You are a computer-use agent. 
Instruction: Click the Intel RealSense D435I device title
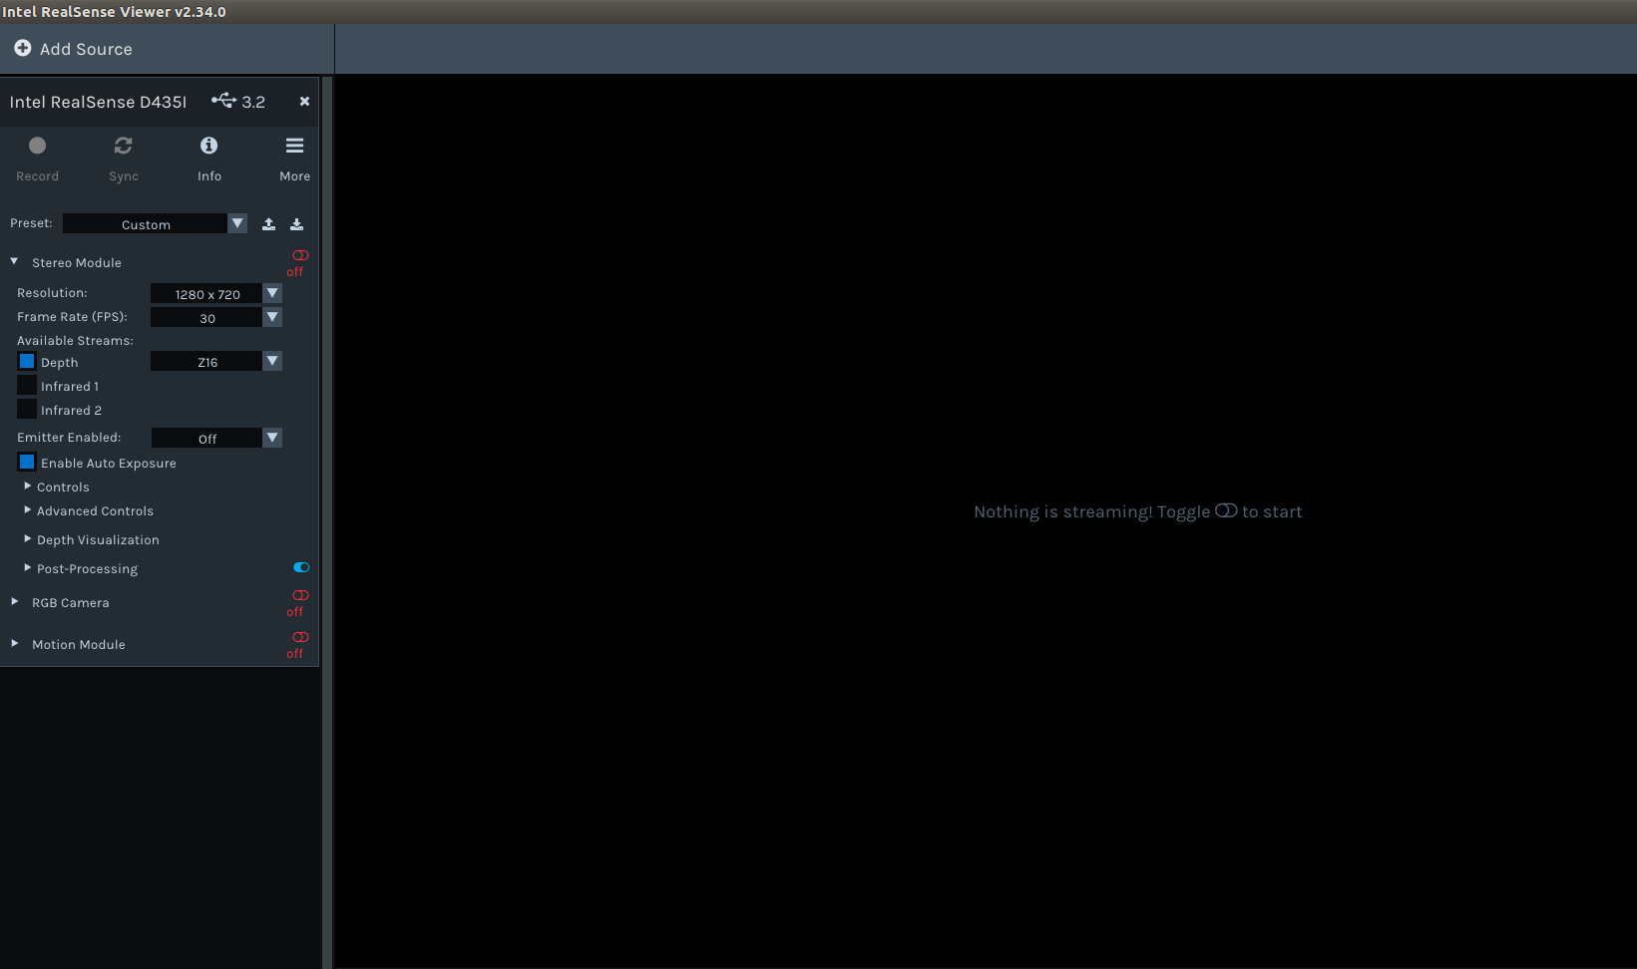98,102
